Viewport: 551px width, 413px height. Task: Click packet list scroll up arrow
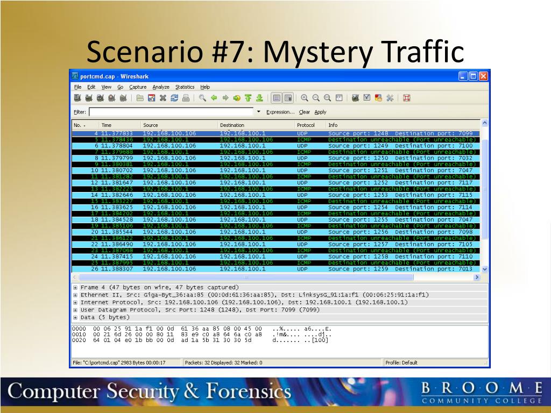tap(485, 123)
